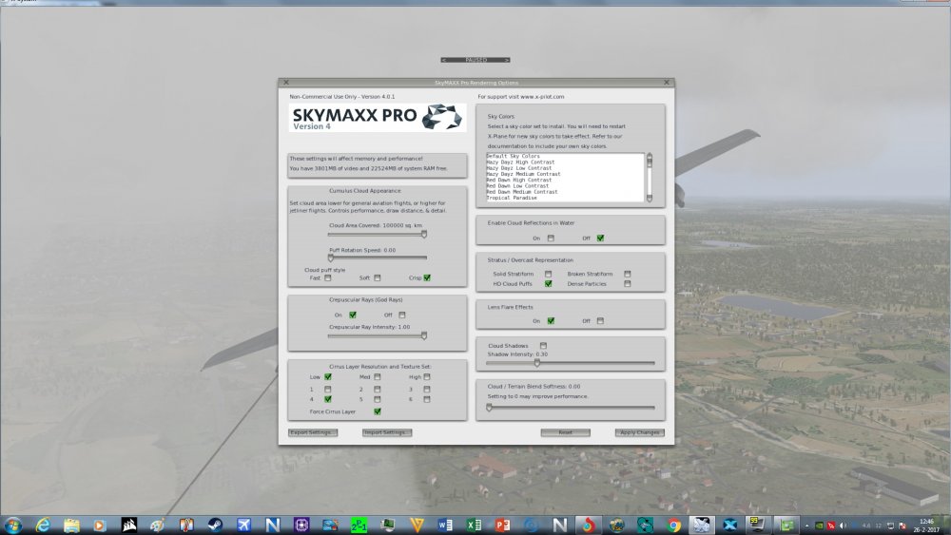The image size is (951, 535).
Task: Click the Reset button
Action: (x=565, y=432)
